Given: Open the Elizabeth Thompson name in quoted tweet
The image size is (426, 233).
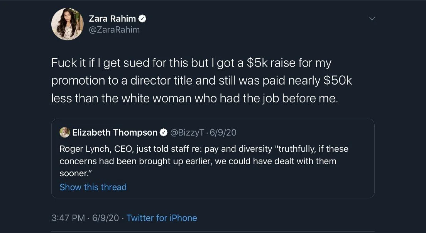Looking at the screenshot, I should (115, 133).
